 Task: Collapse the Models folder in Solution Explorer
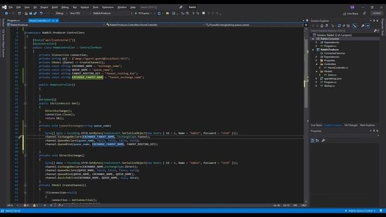point(317,71)
